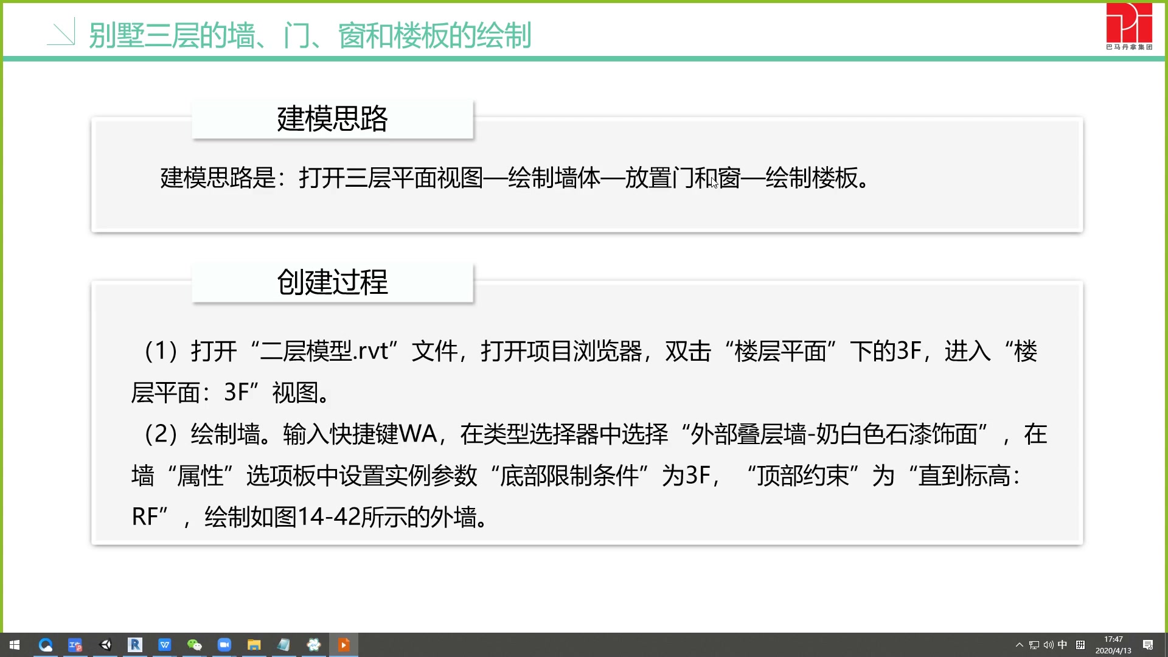Open File Explorer from the taskbar
Image resolution: width=1168 pixels, height=657 pixels.
point(254,645)
